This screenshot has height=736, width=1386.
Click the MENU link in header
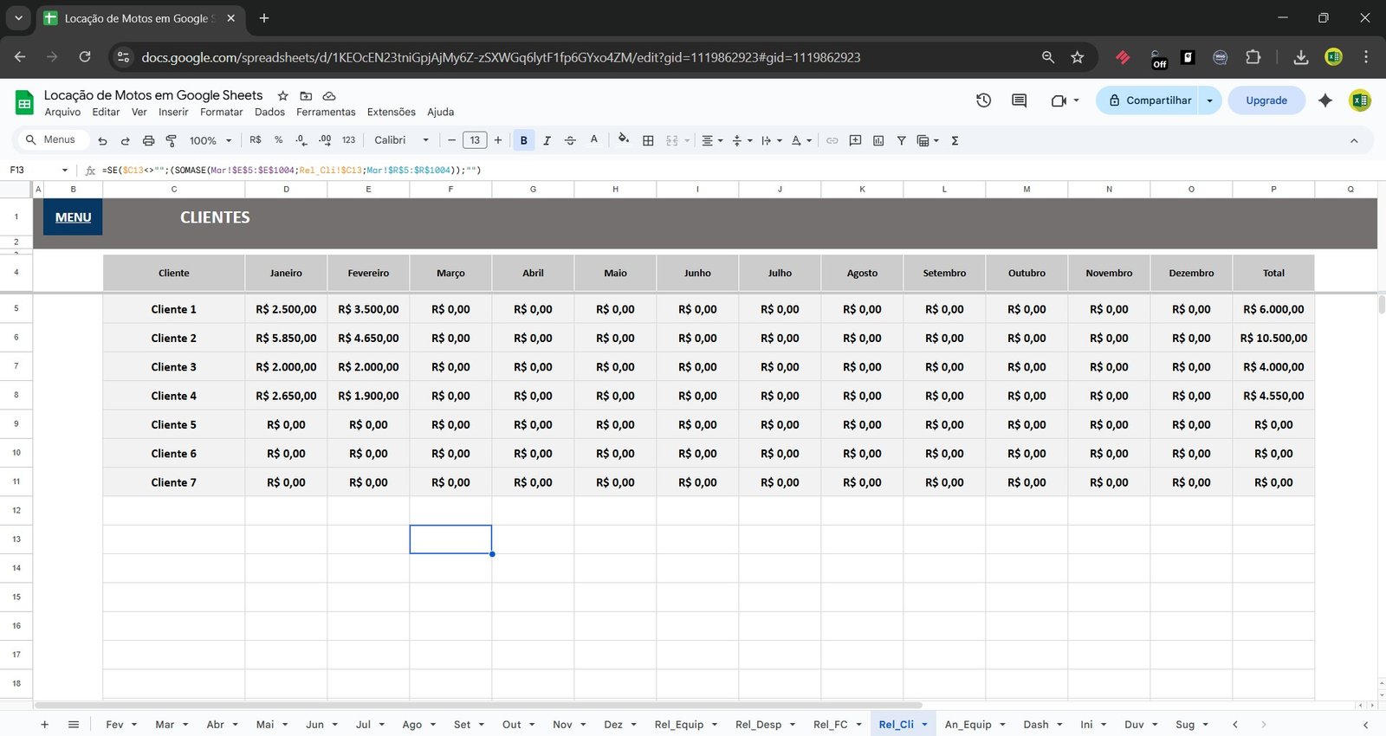(73, 217)
